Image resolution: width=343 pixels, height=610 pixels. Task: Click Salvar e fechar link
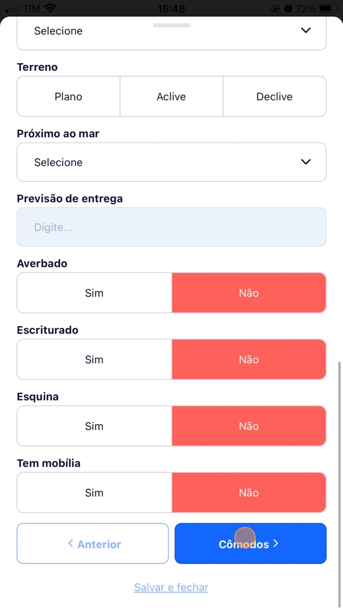click(x=171, y=587)
